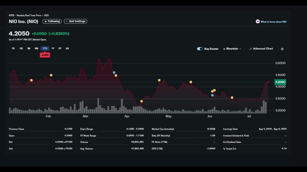Click the Earnings Date value
This screenshot has width=307, height=172.
click(x=273, y=129)
